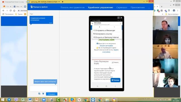
Task: Switch to Facebook tab in Chrome
Action: [18, 7]
